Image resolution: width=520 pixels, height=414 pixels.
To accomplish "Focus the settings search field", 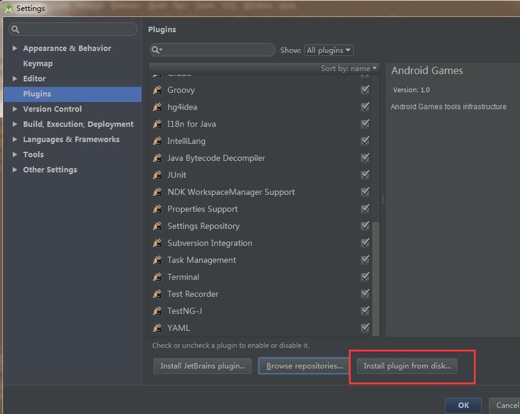I will point(73,29).
